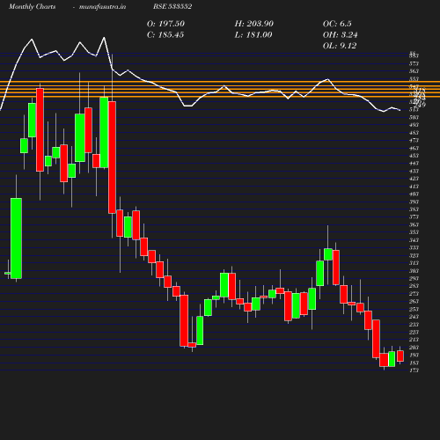
Task: Click the 173 price axis label
Action: click(414, 370)
